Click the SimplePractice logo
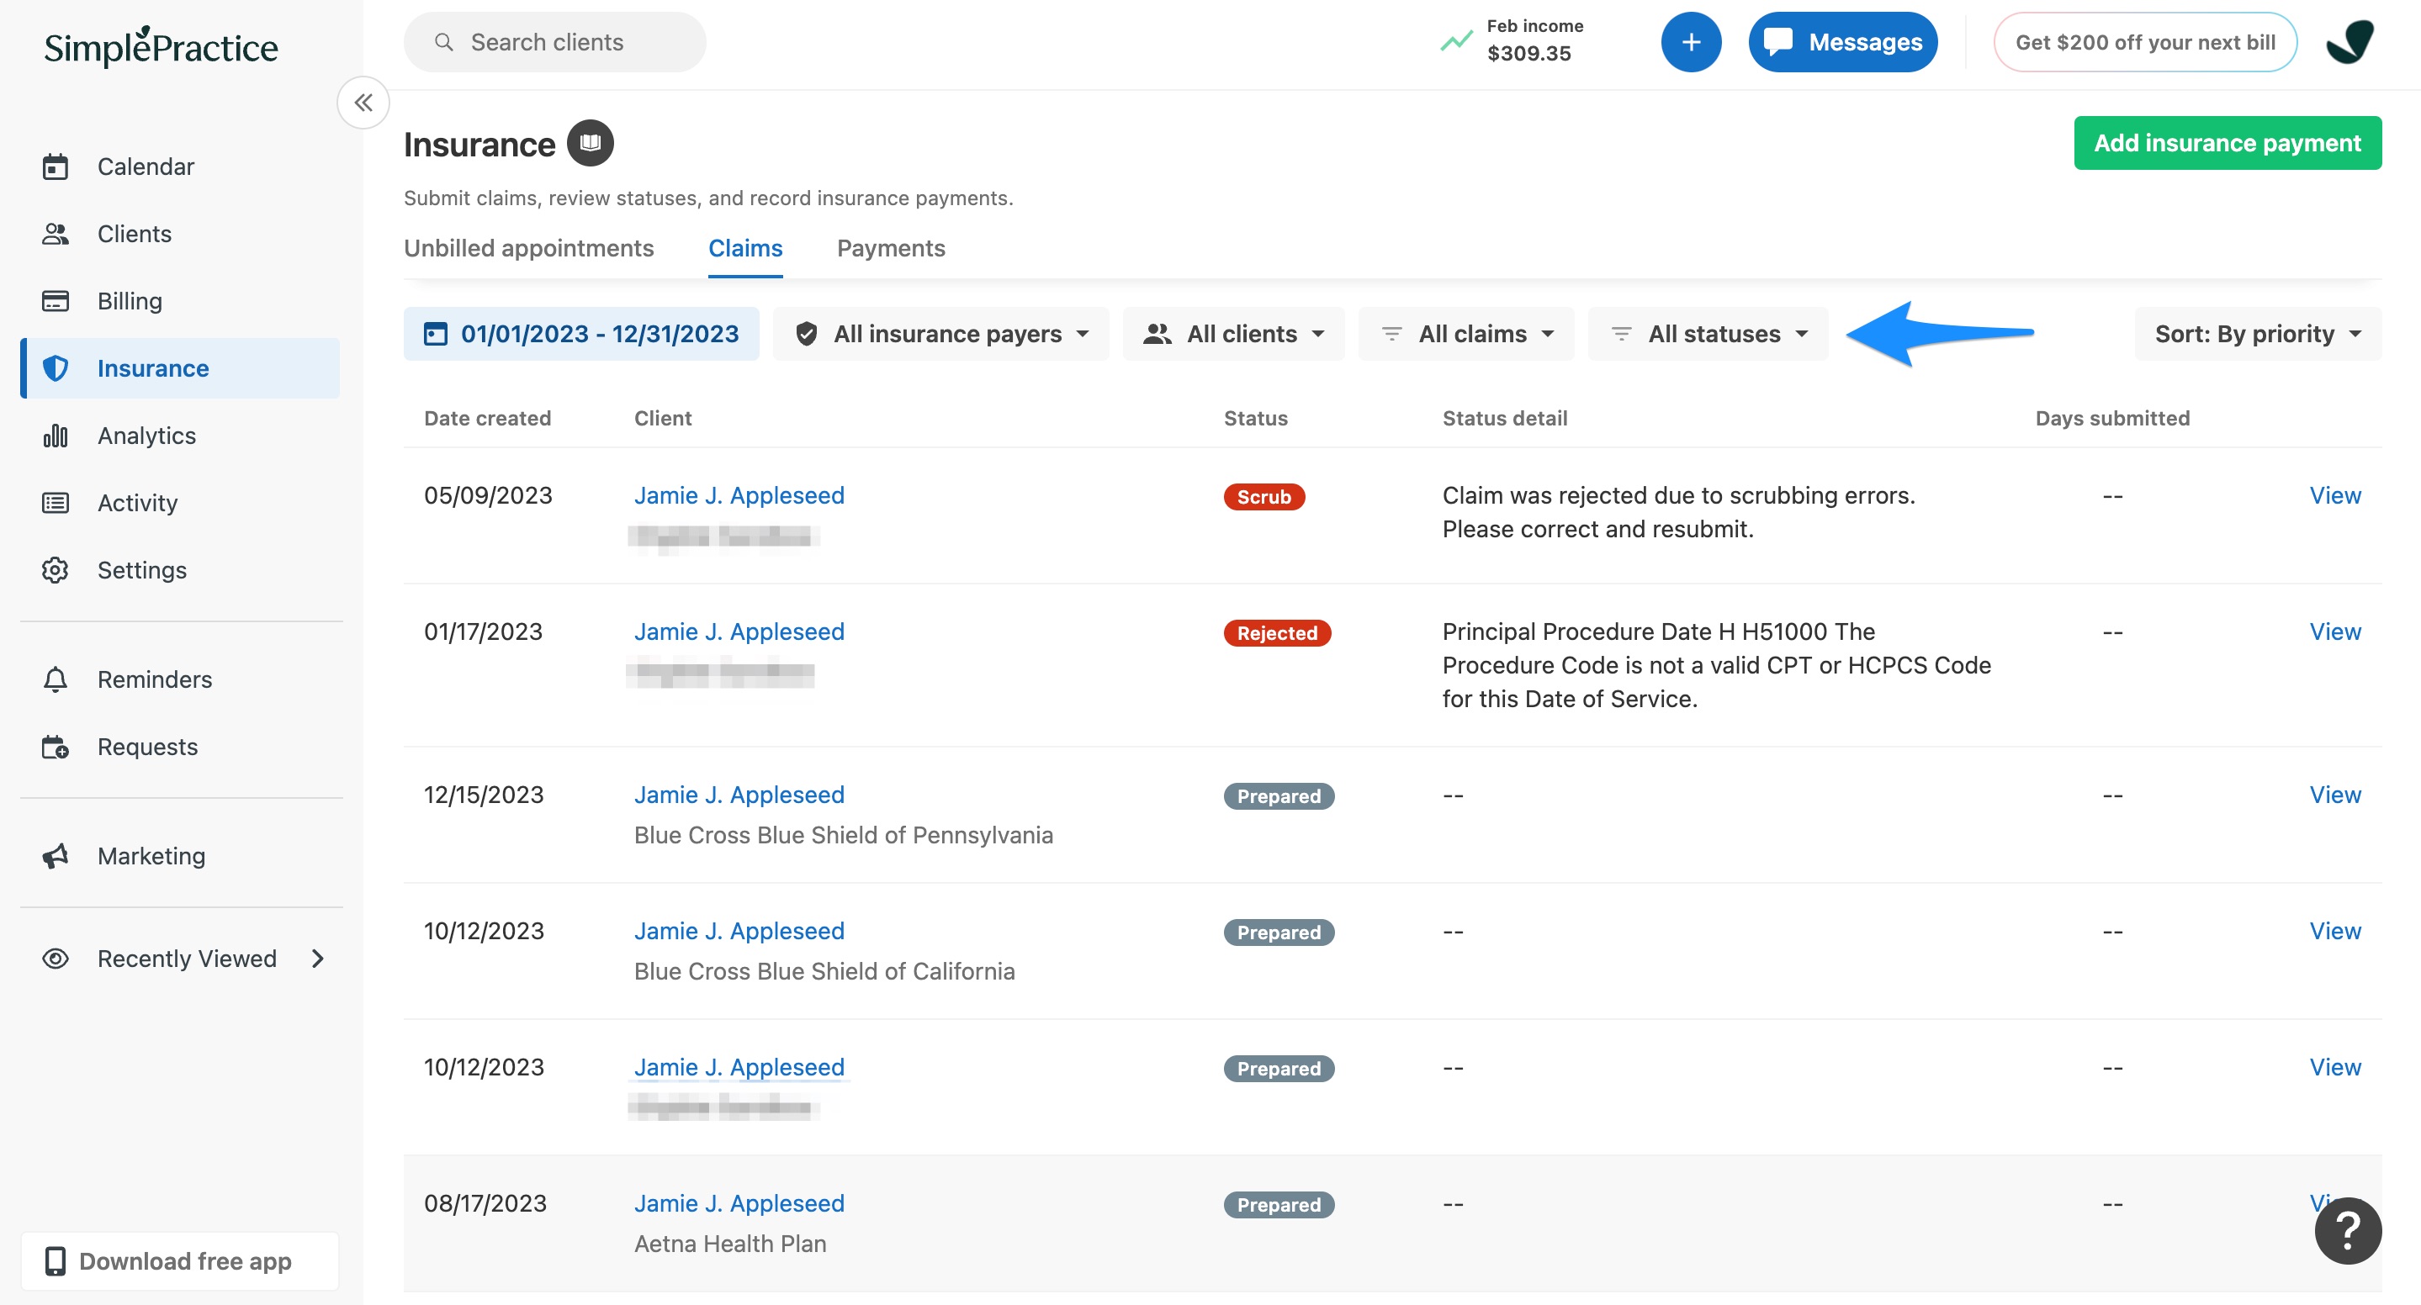Image resolution: width=2421 pixels, height=1305 pixels. [x=161, y=47]
